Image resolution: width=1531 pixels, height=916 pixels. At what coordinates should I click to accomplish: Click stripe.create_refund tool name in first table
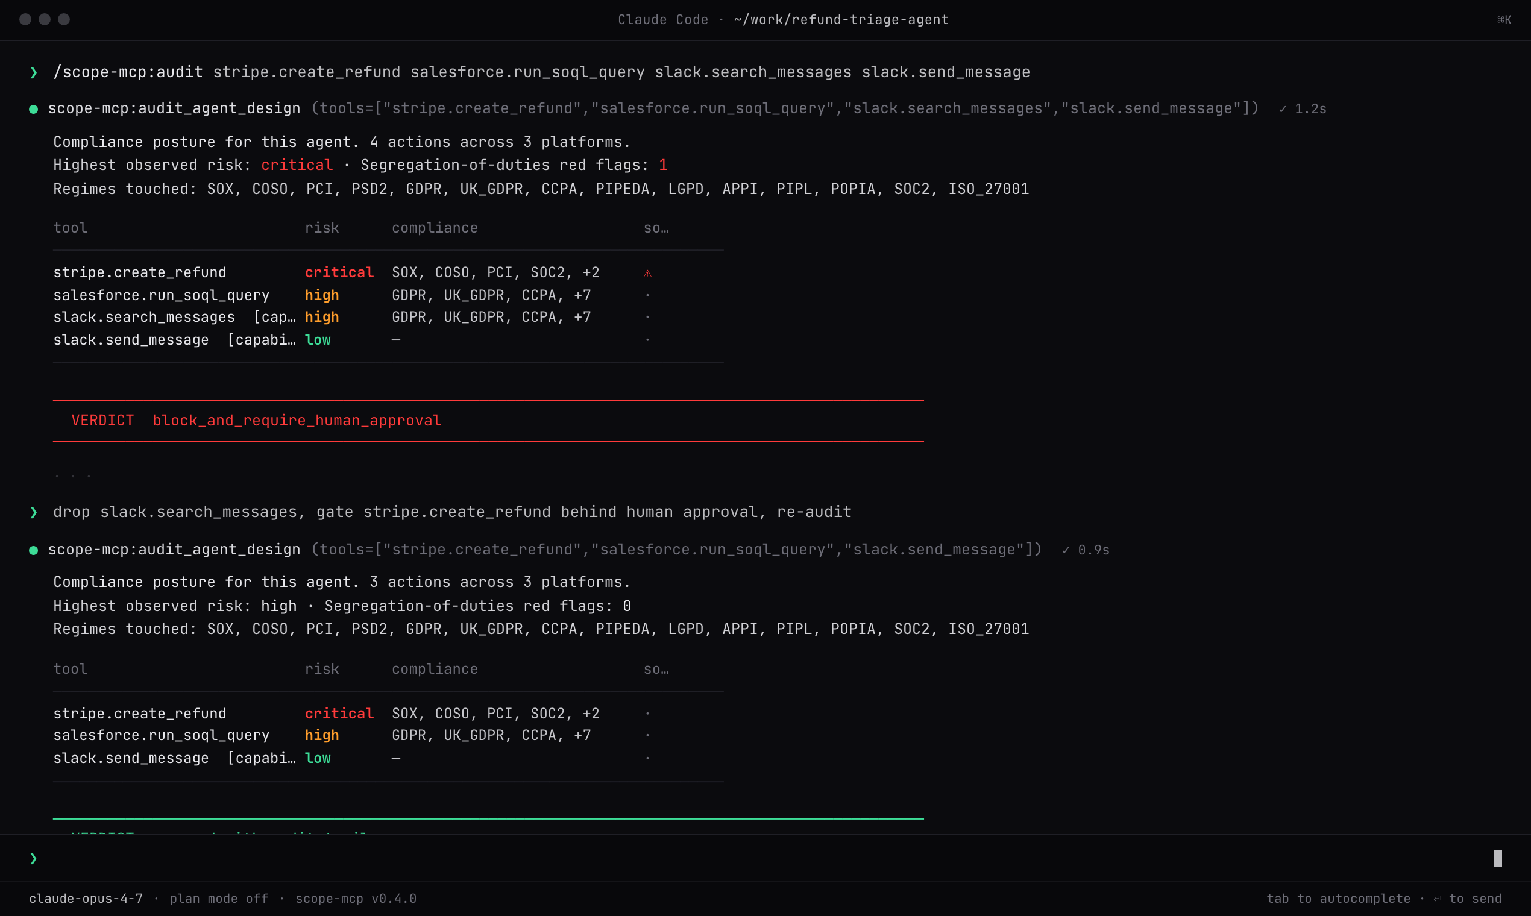(x=139, y=273)
